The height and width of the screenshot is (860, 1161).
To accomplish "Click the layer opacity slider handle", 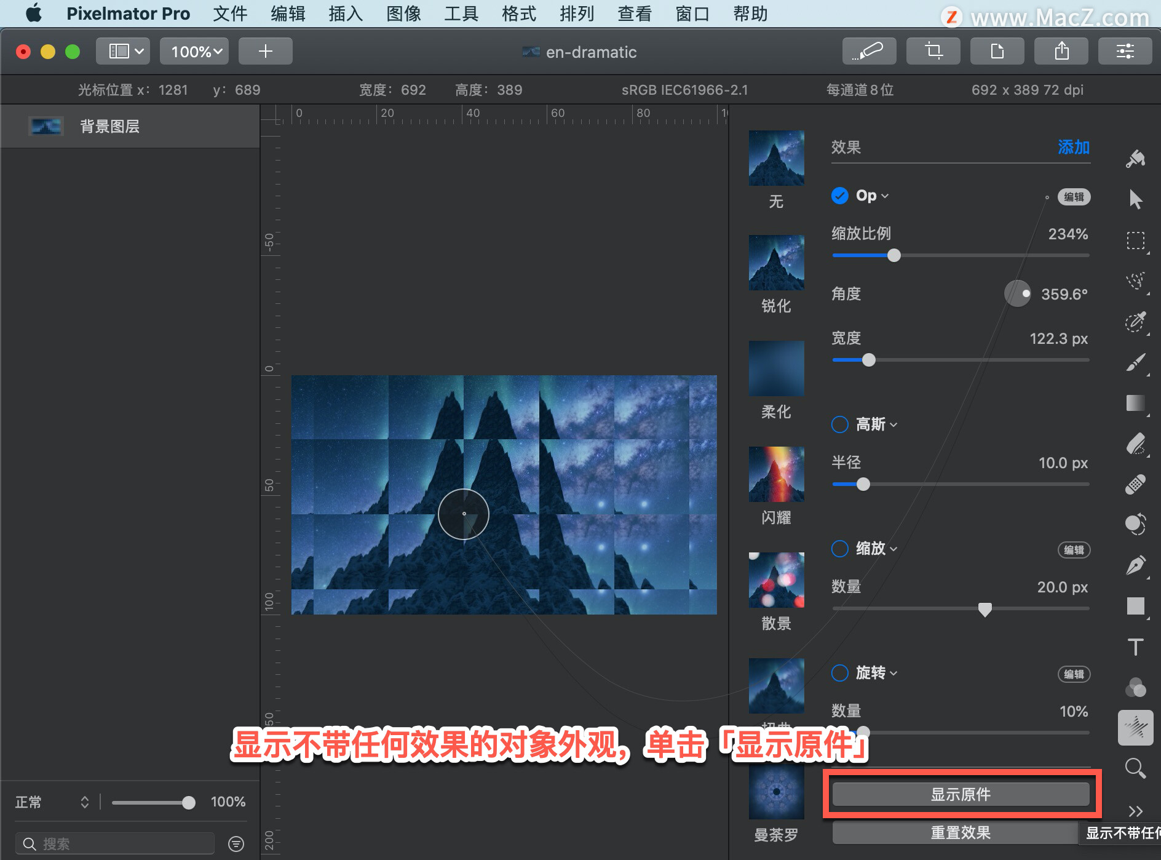I will click(189, 802).
